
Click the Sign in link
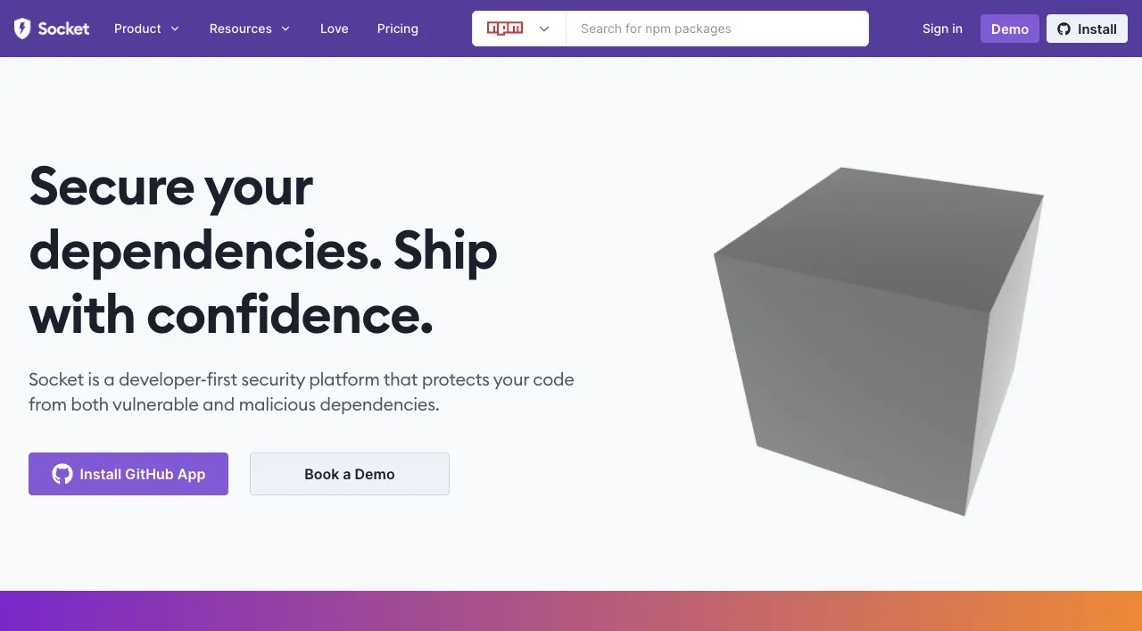(x=942, y=29)
